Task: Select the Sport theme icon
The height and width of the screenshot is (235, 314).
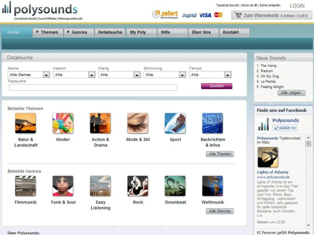Action: pos(175,123)
